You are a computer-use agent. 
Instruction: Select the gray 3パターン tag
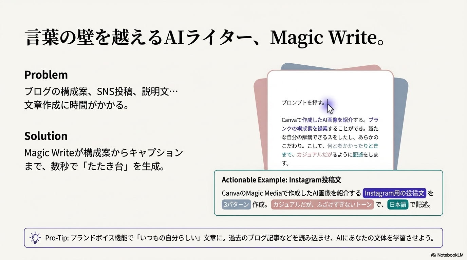[x=236, y=205]
